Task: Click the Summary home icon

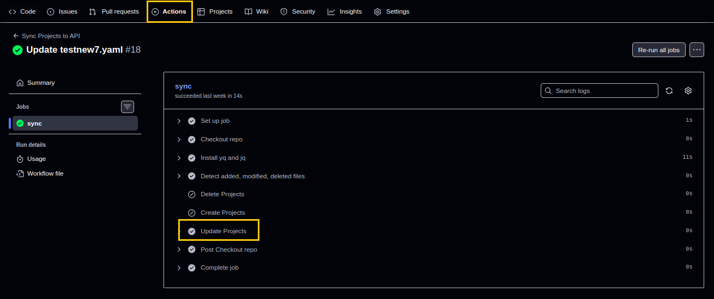Action: point(20,83)
